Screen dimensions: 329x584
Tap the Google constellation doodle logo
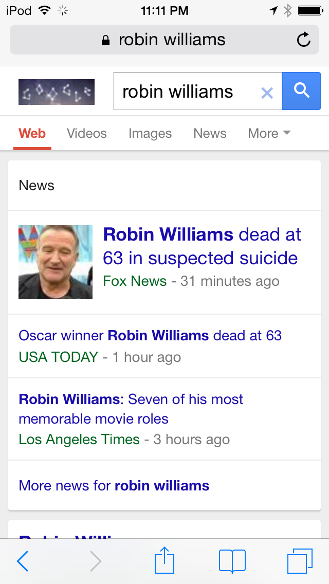pyautogui.click(x=57, y=92)
